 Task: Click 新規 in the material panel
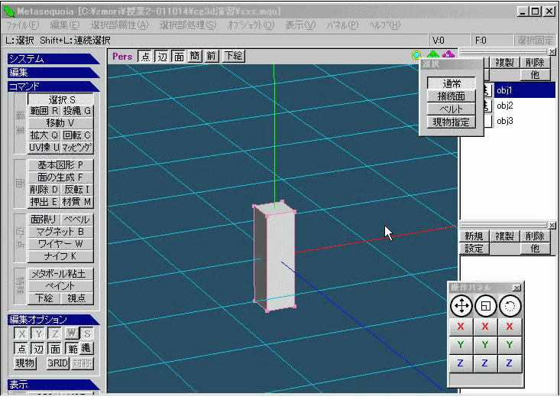[474, 236]
